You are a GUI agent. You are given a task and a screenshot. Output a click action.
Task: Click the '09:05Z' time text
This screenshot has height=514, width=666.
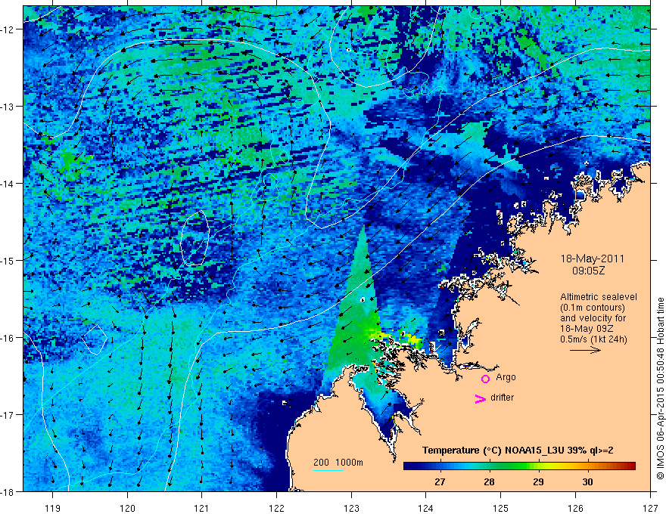tap(588, 271)
